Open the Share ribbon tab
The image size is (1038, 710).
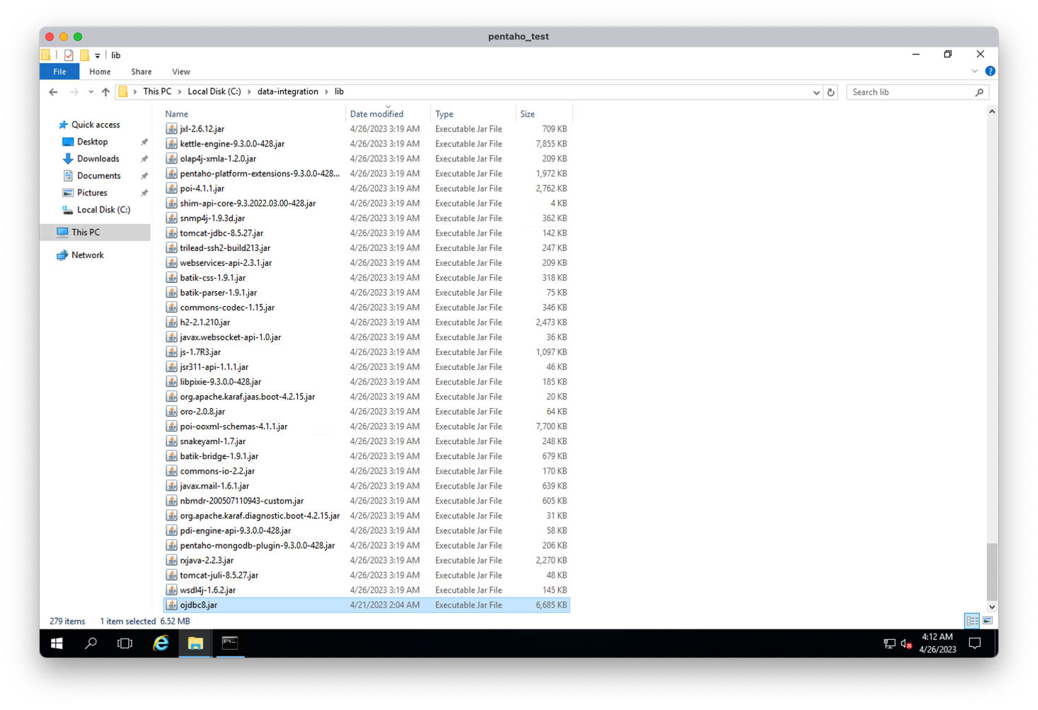pos(141,71)
